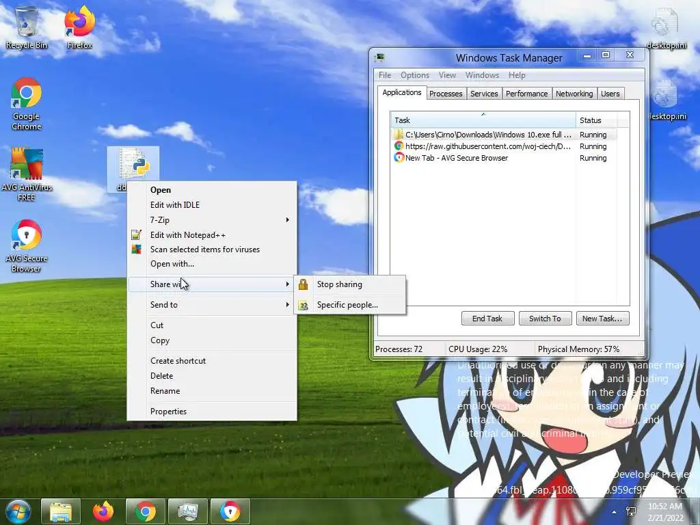The height and width of the screenshot is (525, 700).
Task: Click the New Task... button
Action: pyautogui.click(x=602, y=319)
